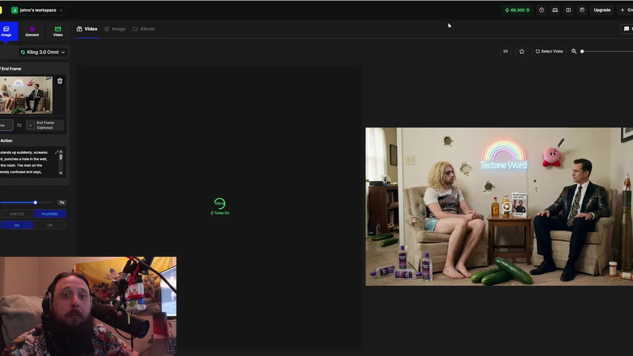Open the Album tab

click(143, 29)
